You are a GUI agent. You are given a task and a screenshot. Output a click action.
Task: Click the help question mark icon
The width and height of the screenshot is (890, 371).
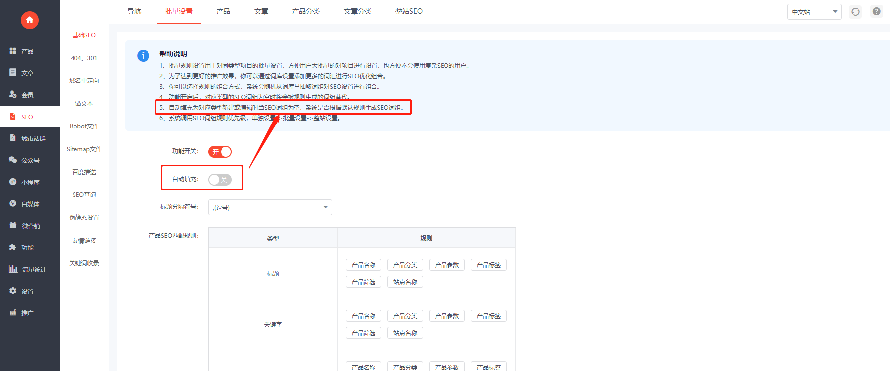point(877,12)
